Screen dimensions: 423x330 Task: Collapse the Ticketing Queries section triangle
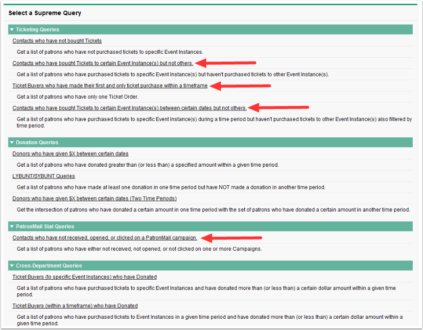tap(12, 29)
